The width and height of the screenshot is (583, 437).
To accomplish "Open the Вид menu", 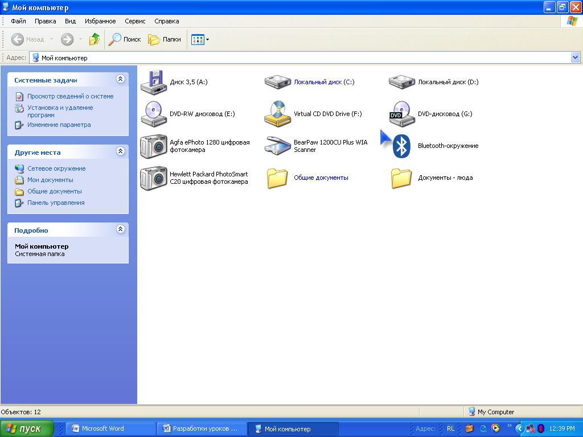I will 70,21.
